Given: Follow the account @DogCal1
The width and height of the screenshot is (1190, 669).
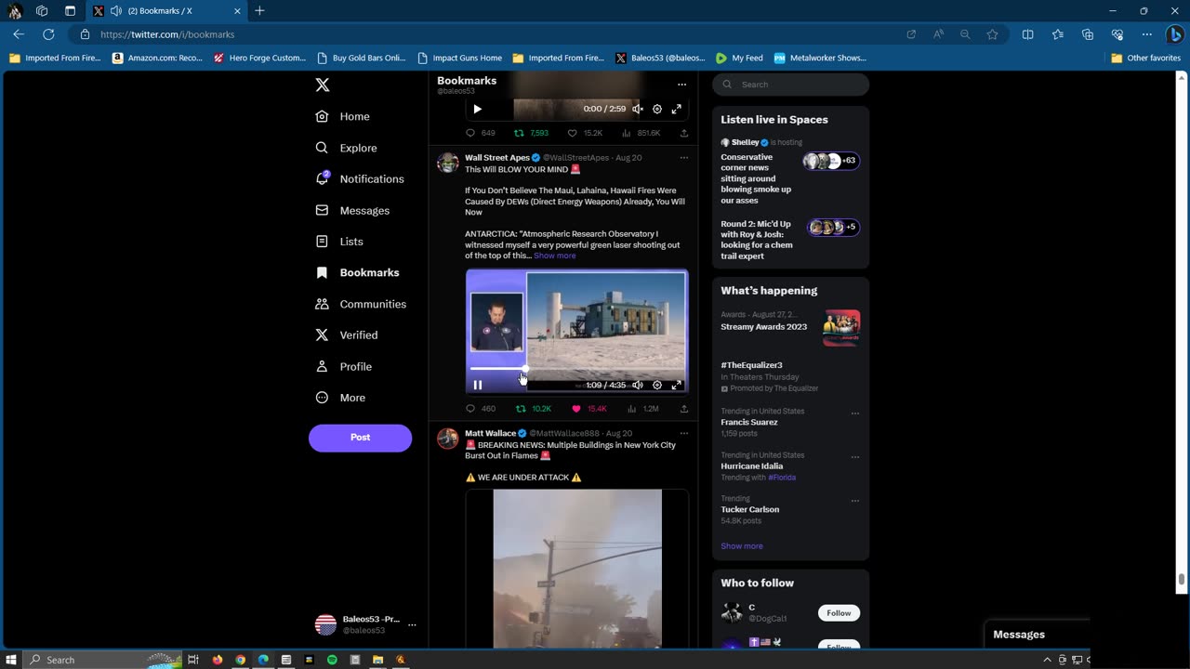Looking at the screenshot, I should pos(839,613).
